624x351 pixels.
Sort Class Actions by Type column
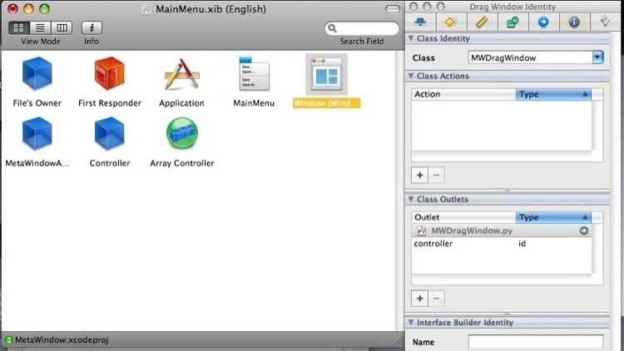(553, 94)
